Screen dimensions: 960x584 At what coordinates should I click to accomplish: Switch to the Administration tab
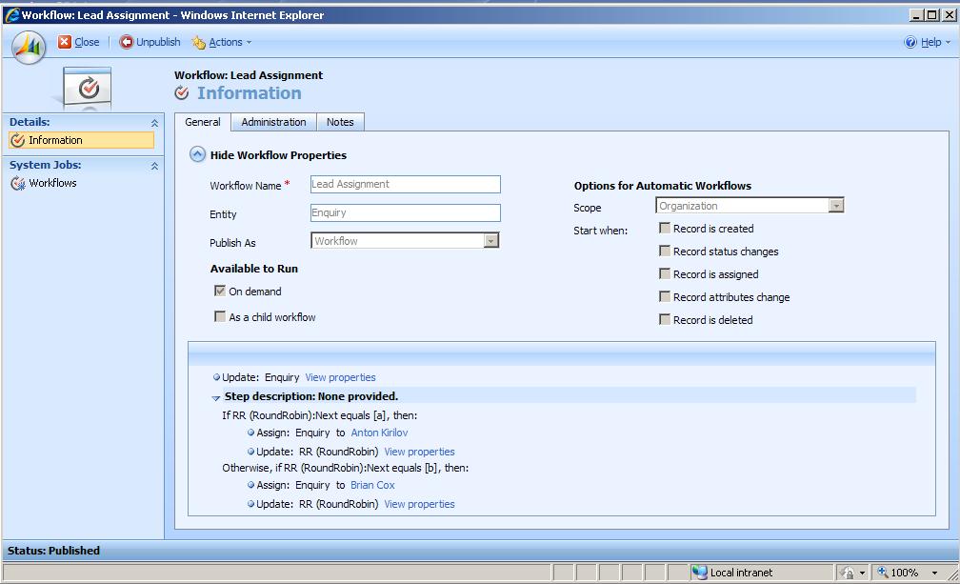tap(273, 122)
